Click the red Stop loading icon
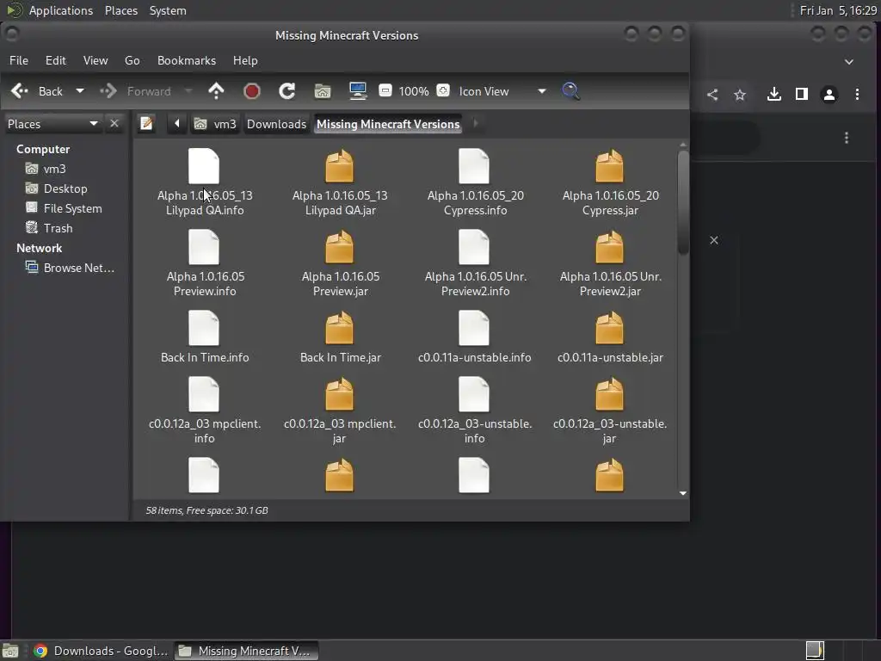This screenshot has width=881, height=661. (252, 91)
